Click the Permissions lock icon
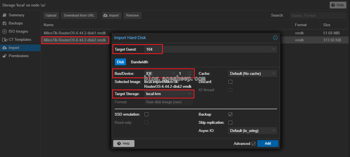 tap(5, 56)
